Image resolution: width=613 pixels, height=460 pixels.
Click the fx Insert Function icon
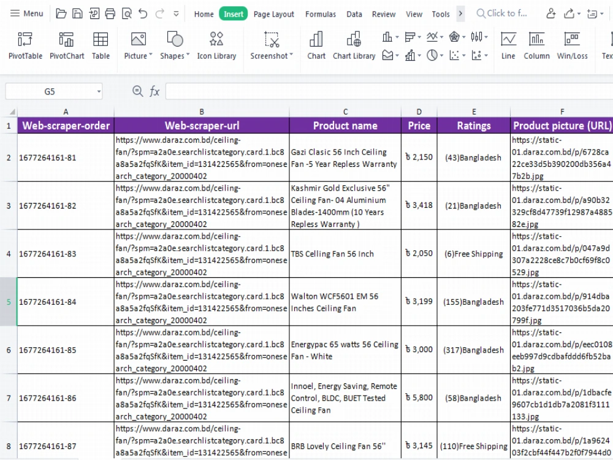click(x=154, y=91)
